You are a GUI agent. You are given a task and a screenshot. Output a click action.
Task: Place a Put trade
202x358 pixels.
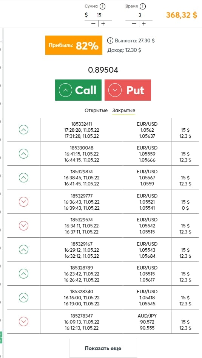(x=128, y=90)
